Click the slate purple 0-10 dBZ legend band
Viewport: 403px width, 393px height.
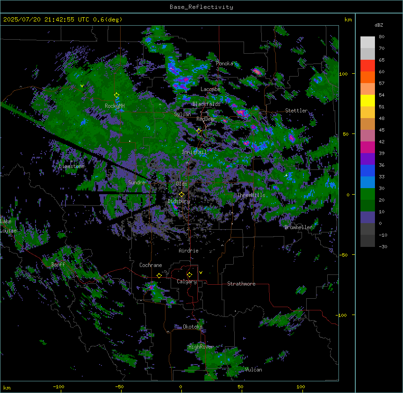pyautogui.click(x=367, y=218)
